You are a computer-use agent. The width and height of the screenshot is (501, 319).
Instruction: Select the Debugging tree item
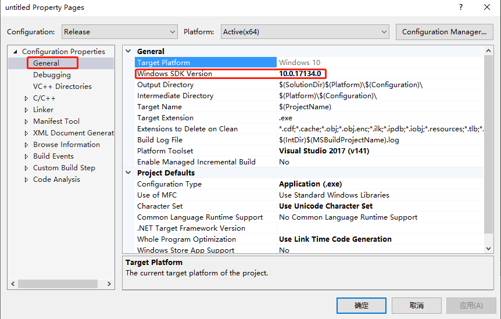click(x=52, y=75)
